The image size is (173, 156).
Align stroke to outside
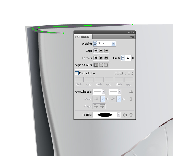(106, 65)
